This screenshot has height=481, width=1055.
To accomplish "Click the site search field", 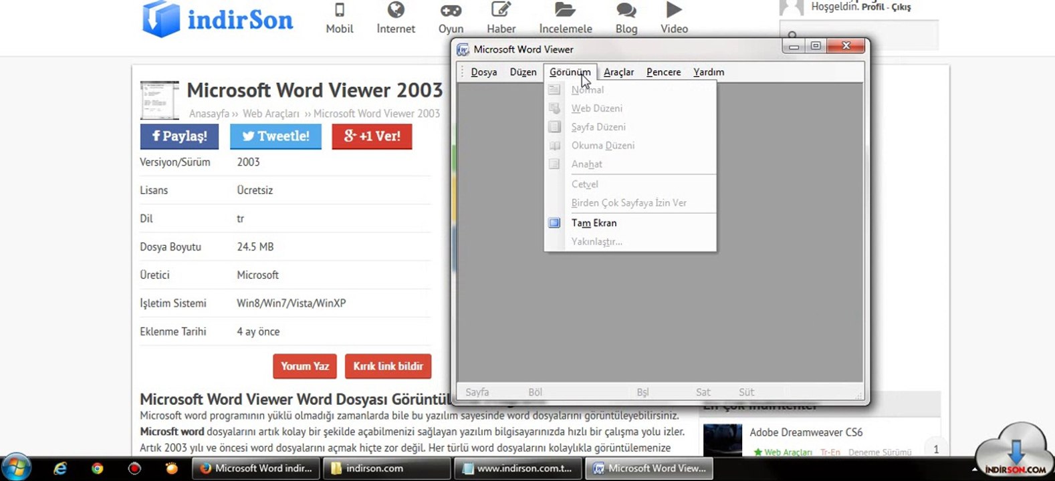I will (859, 35).
